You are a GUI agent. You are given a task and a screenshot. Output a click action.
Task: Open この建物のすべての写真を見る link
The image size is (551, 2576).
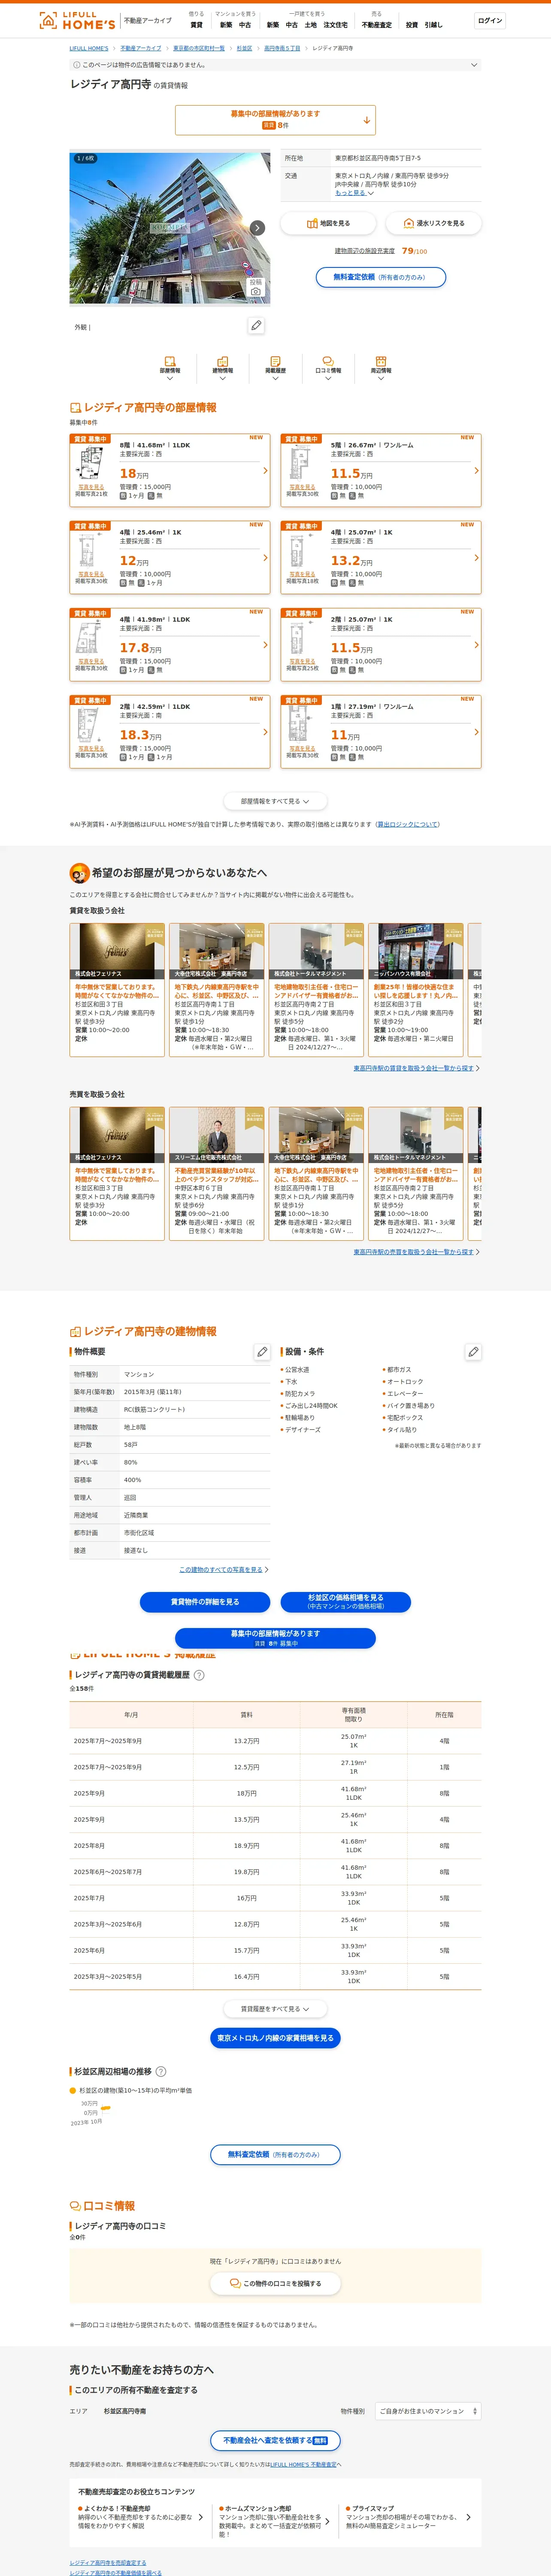(221, 1570)
